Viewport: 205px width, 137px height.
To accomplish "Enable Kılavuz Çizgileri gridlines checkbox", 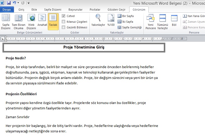I will coord(64,22).
